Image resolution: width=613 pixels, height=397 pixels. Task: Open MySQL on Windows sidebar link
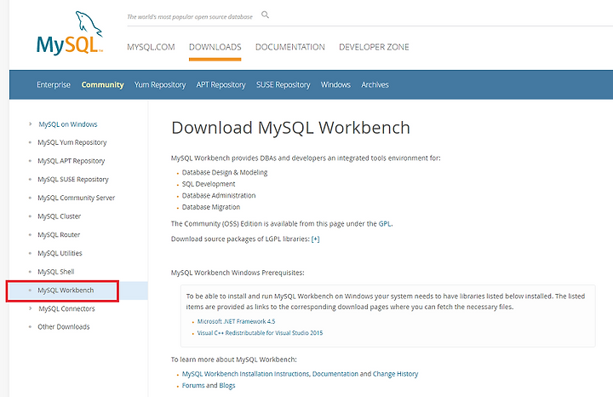point(68,124)
